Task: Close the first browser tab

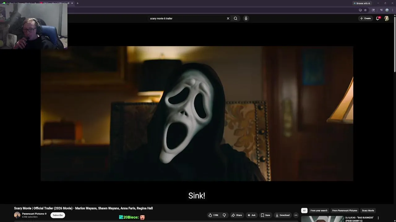Action: click(x=35, y=3)
